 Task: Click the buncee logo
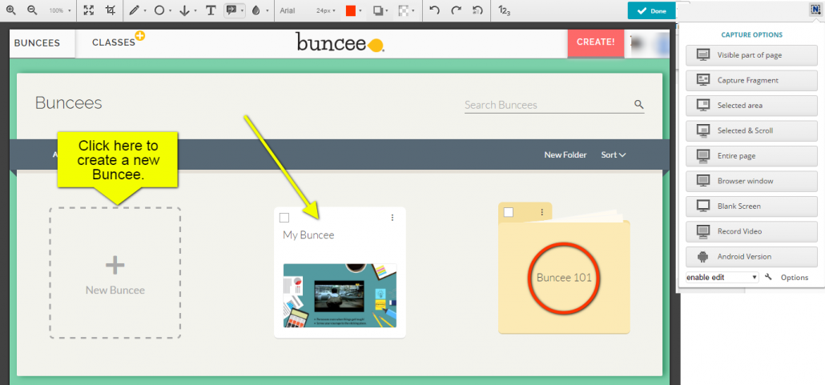click(x=340, y=42)
